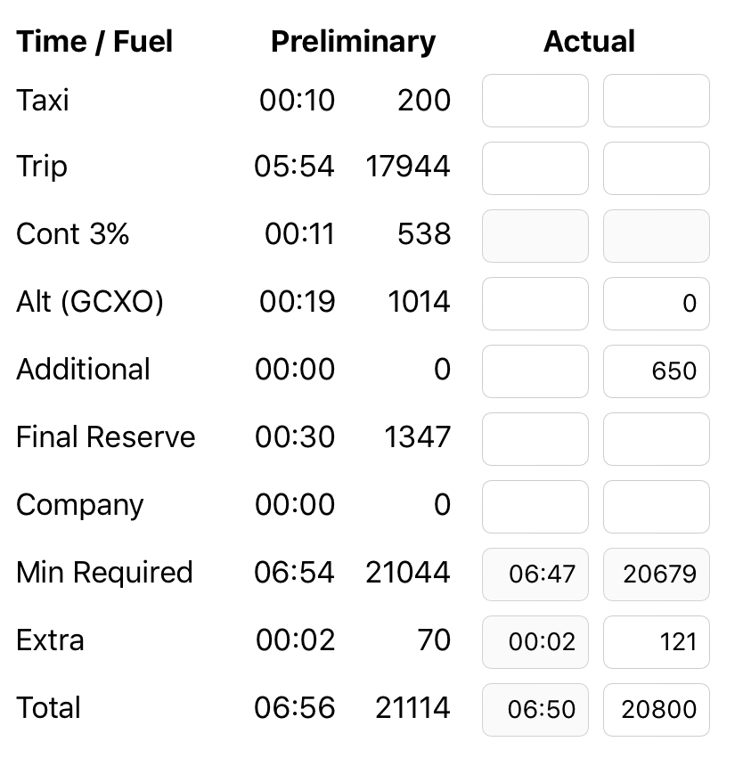
Task: Click the Min Required actual fuel 20679
Action: [656, 574]
